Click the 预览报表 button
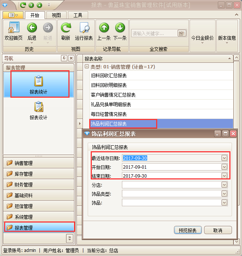This screenshot has width=242, height=256. coord(188,230)
